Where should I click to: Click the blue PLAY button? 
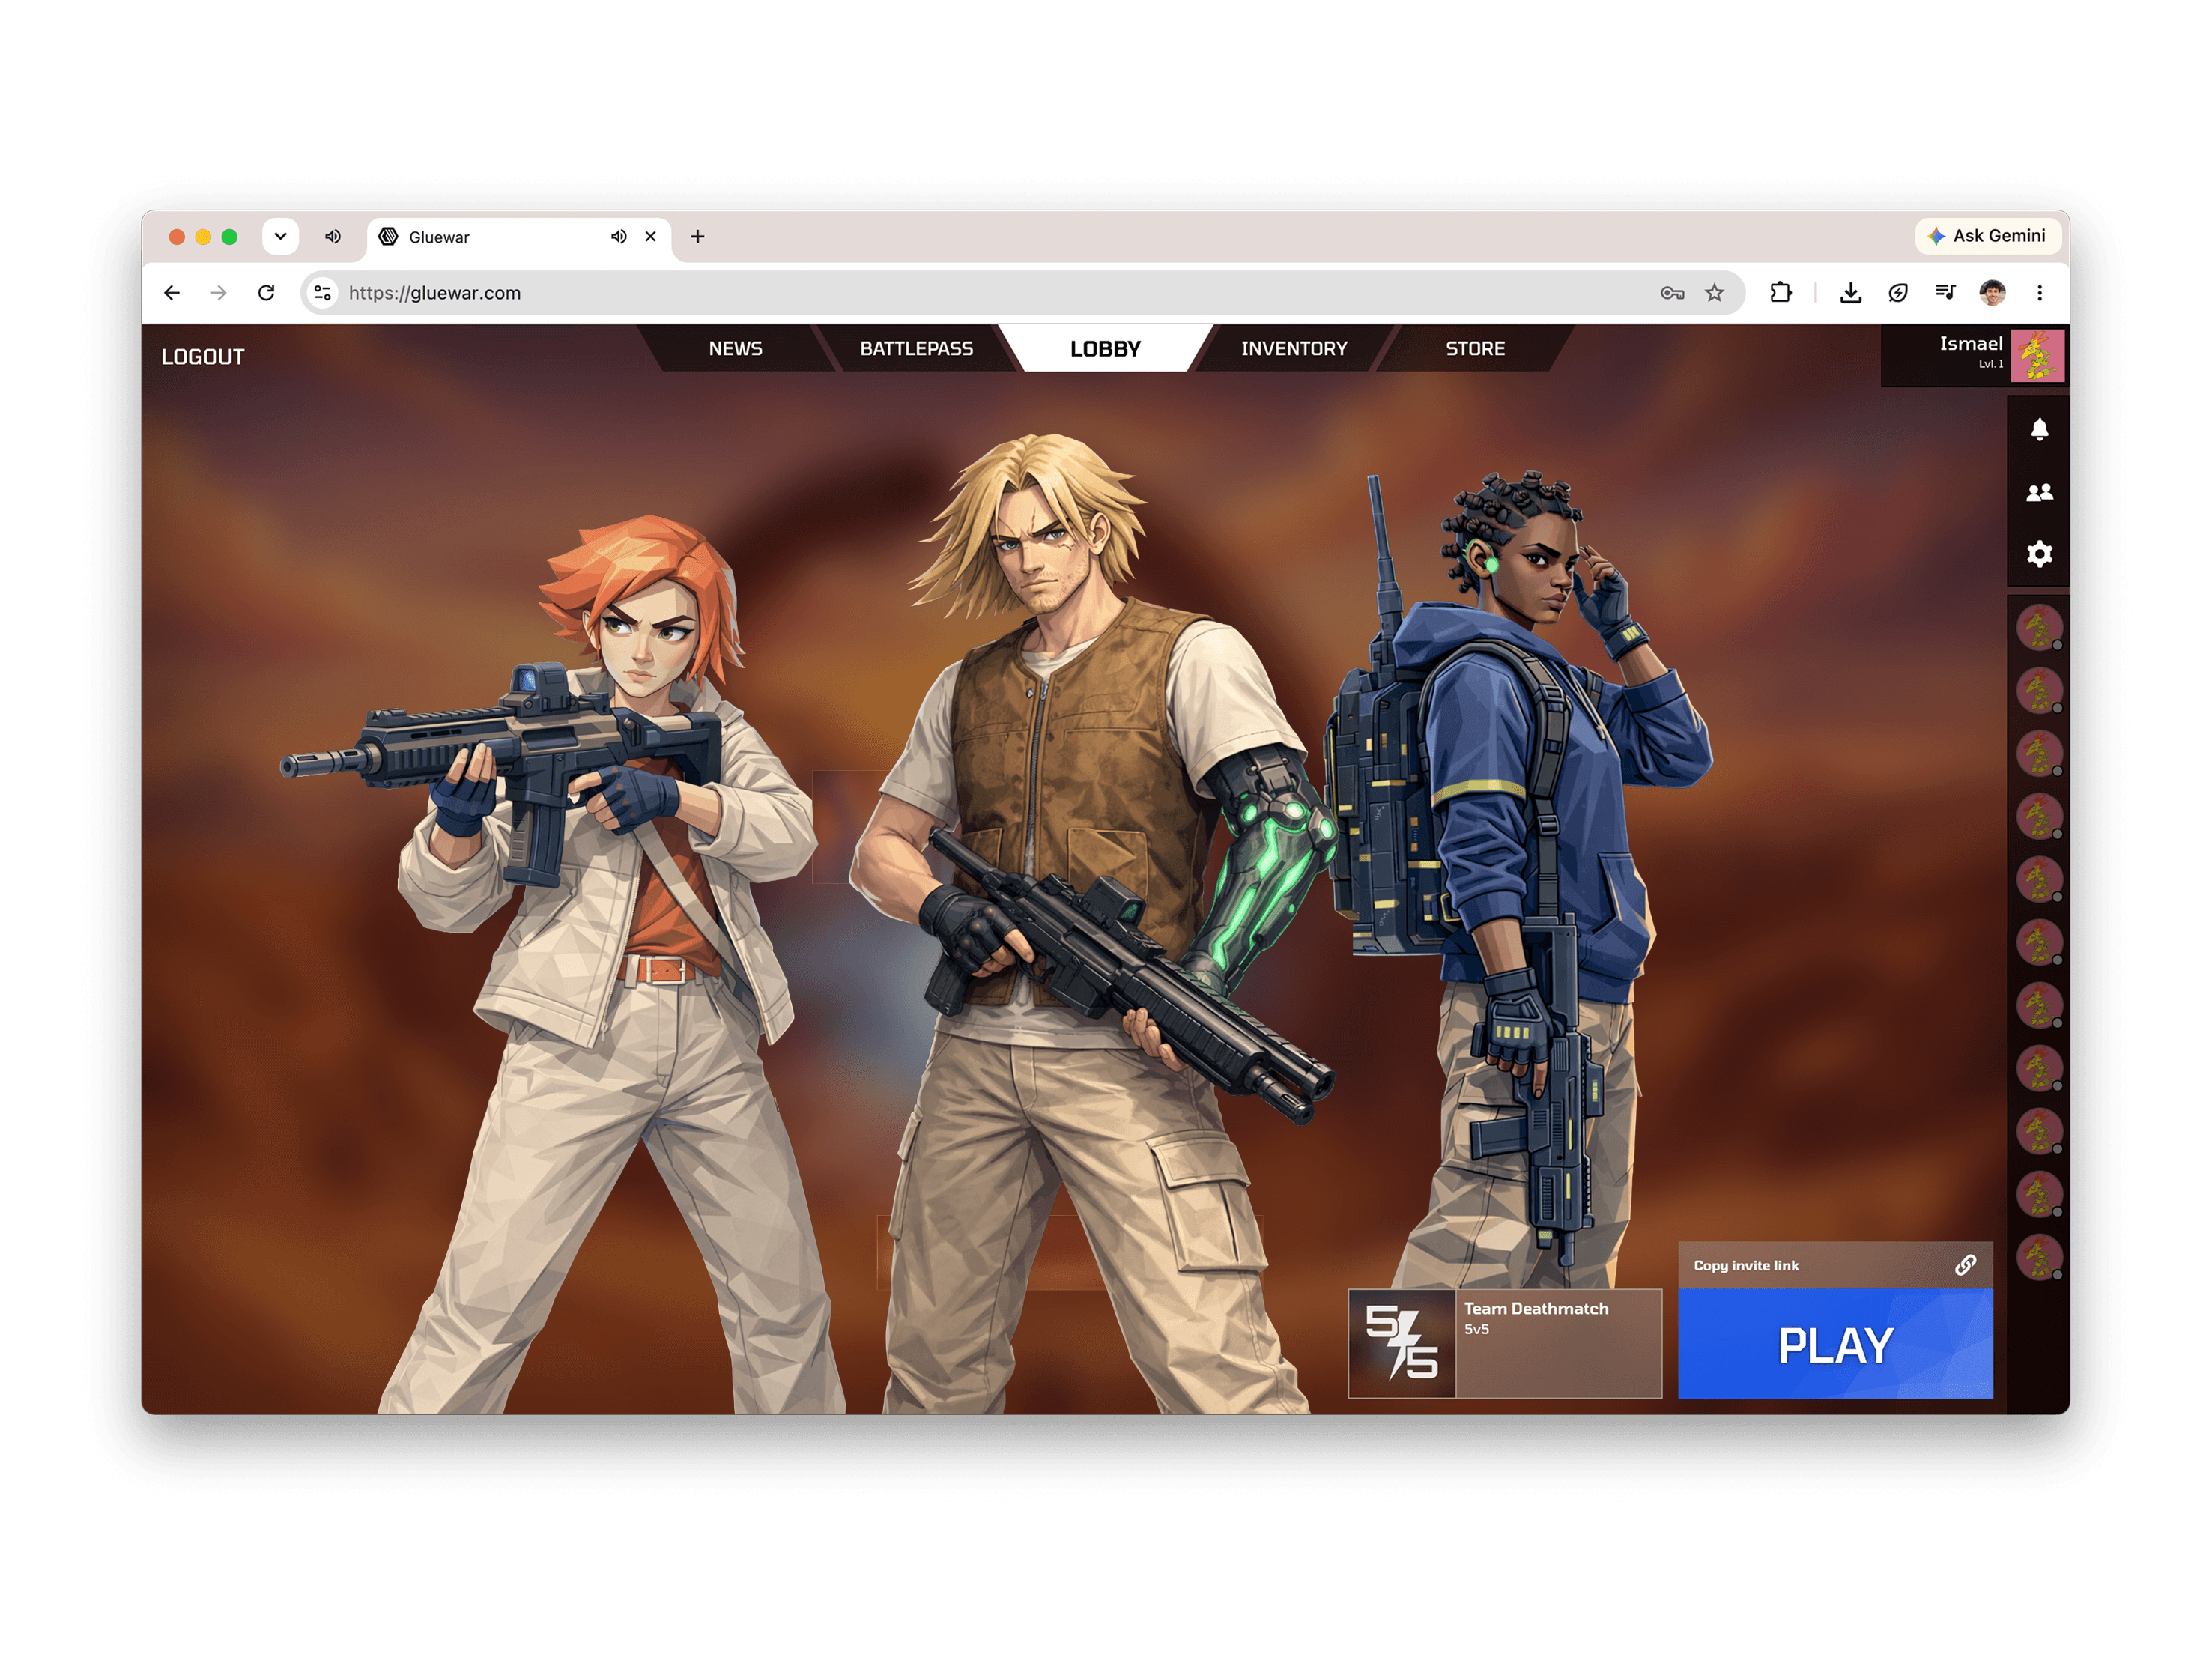(1835, 1344)
